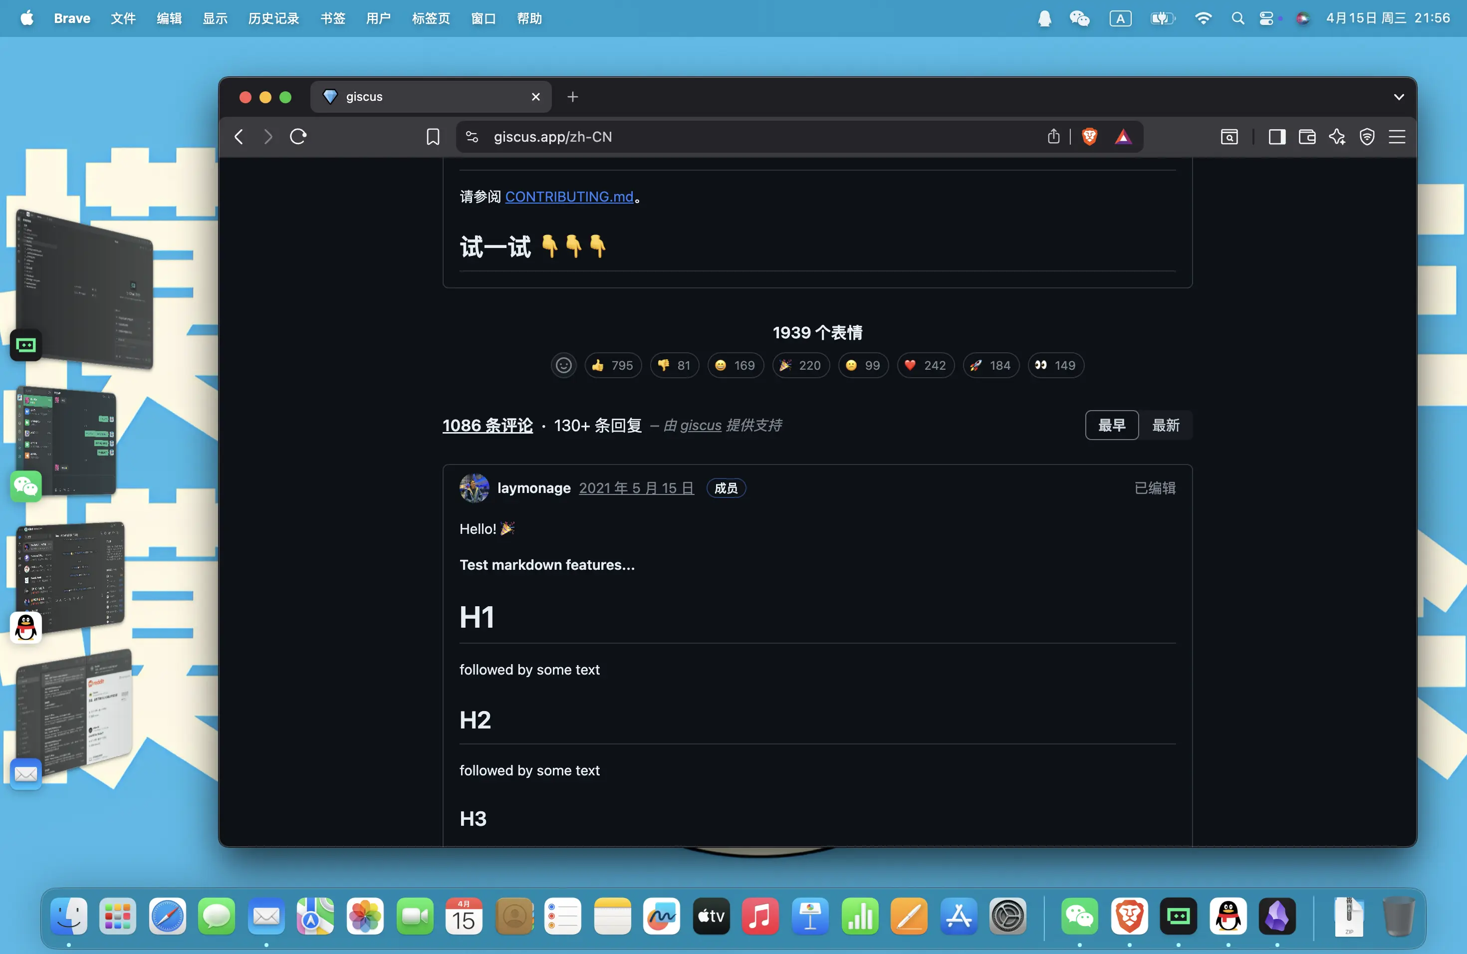The height and width of the screenshot is (954, 1467).
Task: Click the share page icon
Action: click(1053, 136)
